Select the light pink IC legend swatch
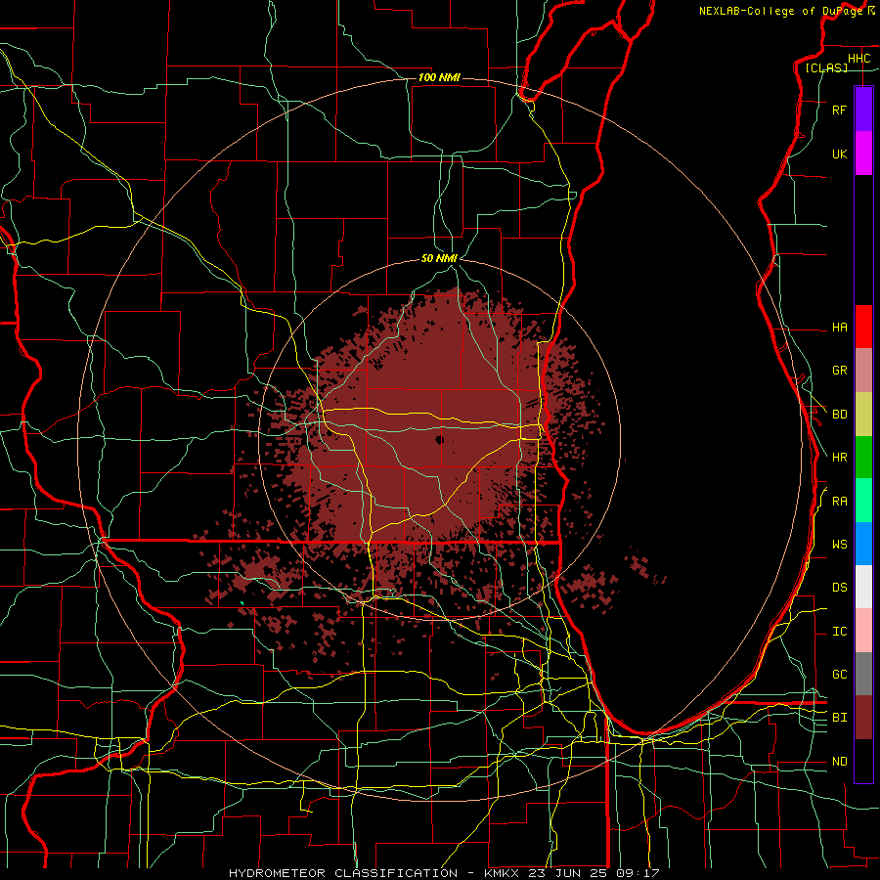Viewport: 880px width, 880px height. tap(863, 631)
